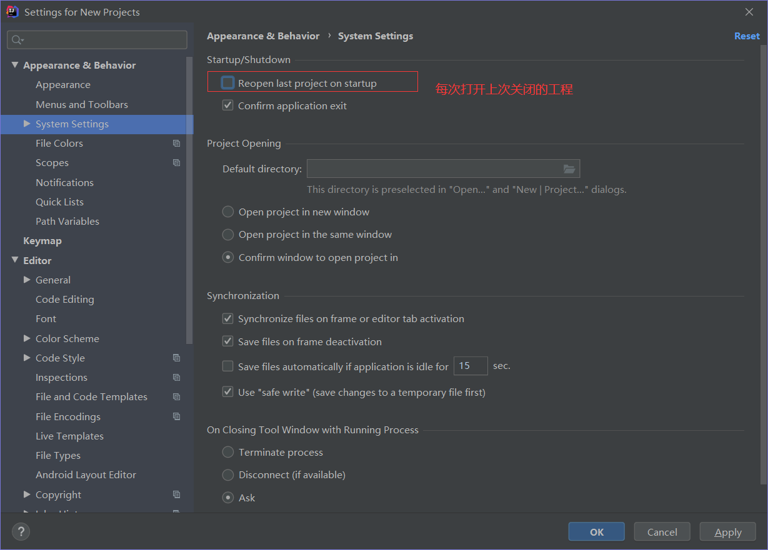Expand the Code Style tree node
Screen dimensions: 768x550
pos(26,358)
